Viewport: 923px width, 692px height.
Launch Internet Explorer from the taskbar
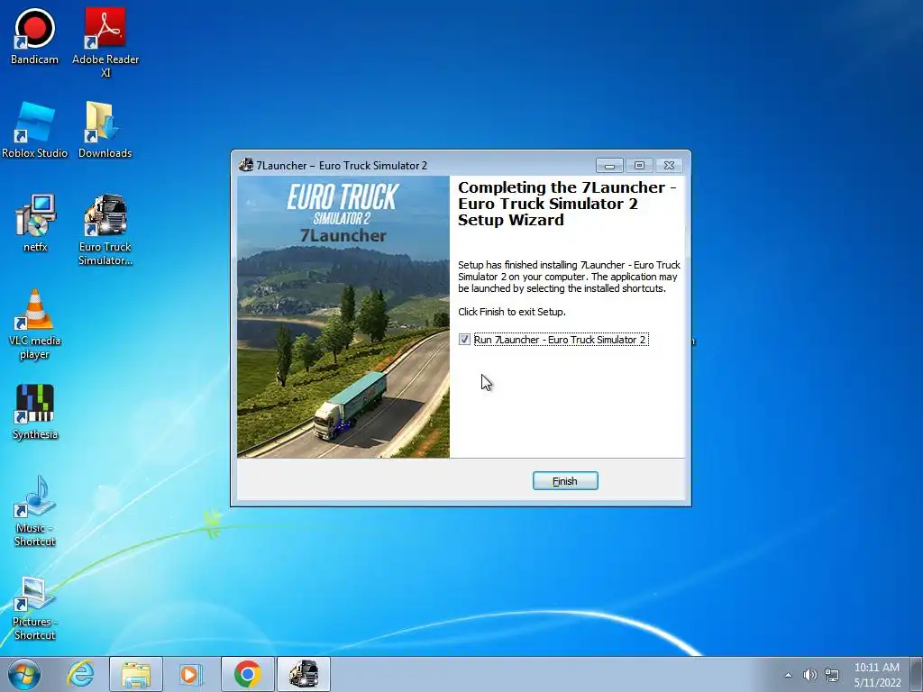pos(80,674)
